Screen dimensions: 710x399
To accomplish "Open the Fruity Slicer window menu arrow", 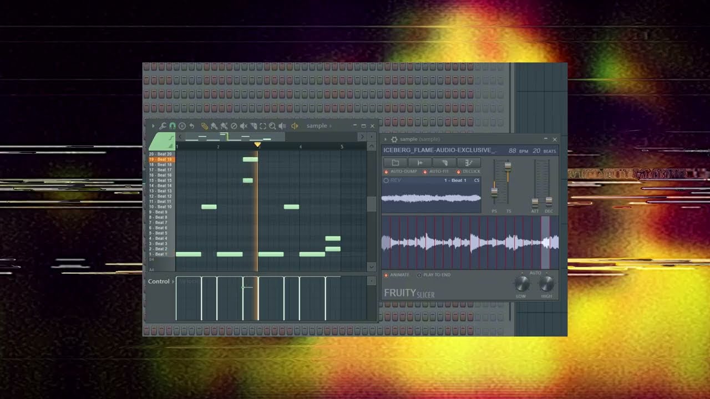I will pyautogui.click(x=386, y=140).
